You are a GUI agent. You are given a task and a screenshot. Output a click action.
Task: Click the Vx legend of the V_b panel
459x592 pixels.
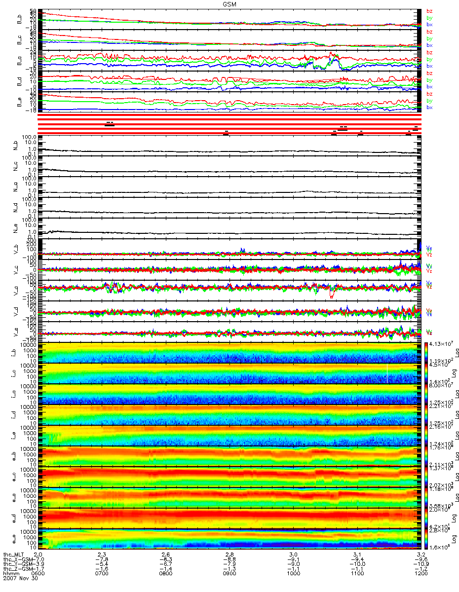[429, 248]
